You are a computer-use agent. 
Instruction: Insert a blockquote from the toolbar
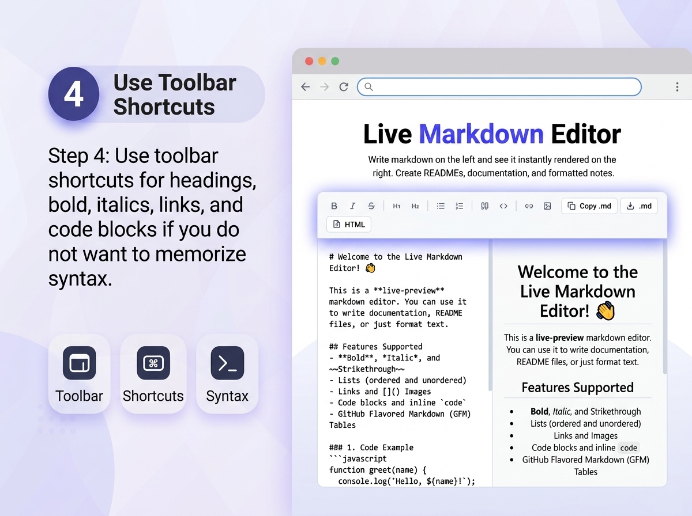[x=485, y=206]
